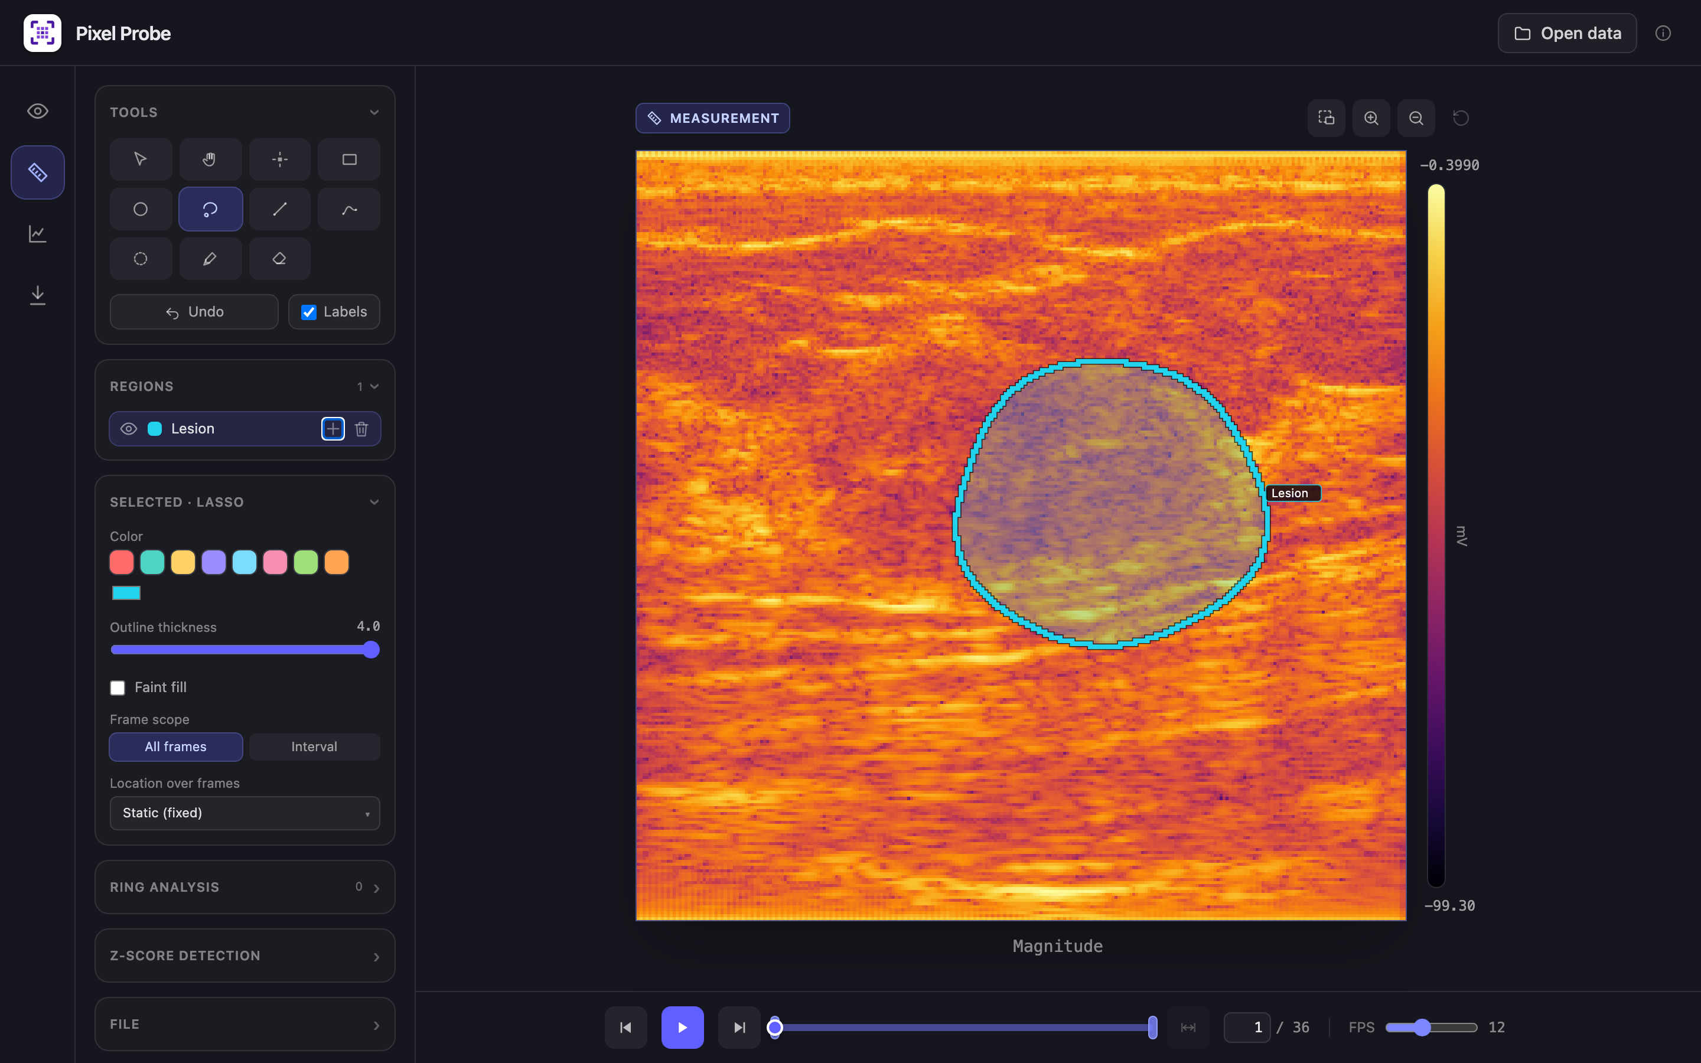Toggle the Labels checkbox

[x=309, y=312]
